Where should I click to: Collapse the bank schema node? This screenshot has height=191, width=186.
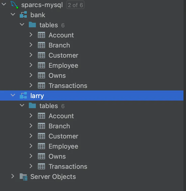(x=13, y=15)
